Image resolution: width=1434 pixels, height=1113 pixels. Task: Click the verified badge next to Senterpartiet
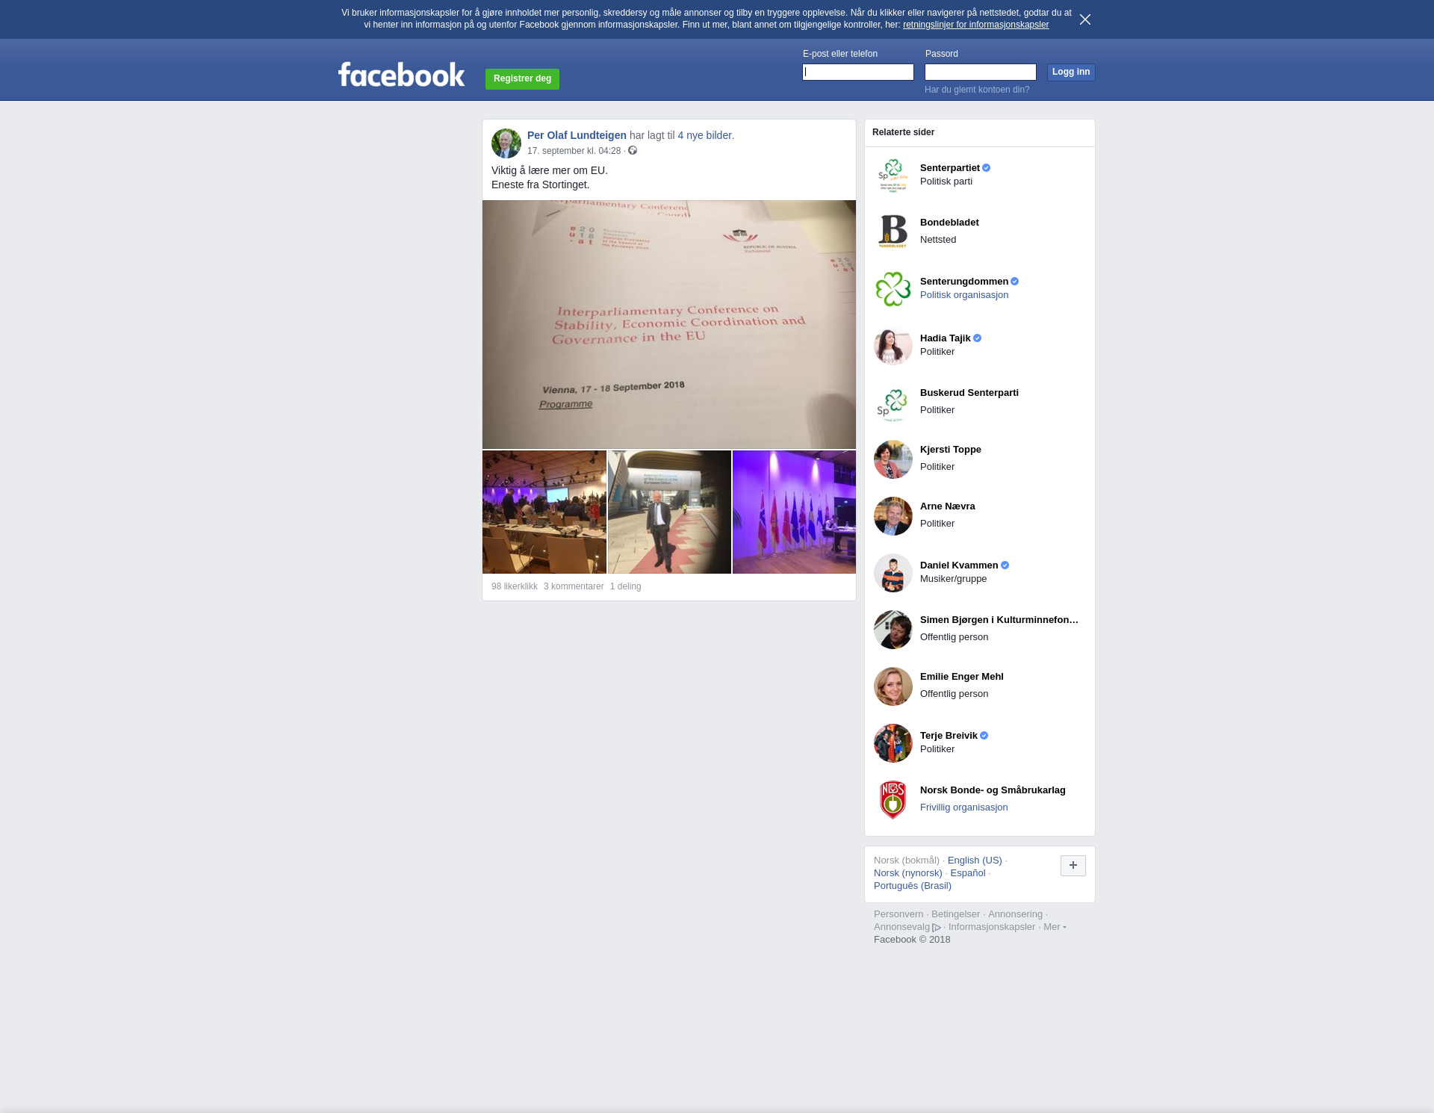[x=987, y=168]
